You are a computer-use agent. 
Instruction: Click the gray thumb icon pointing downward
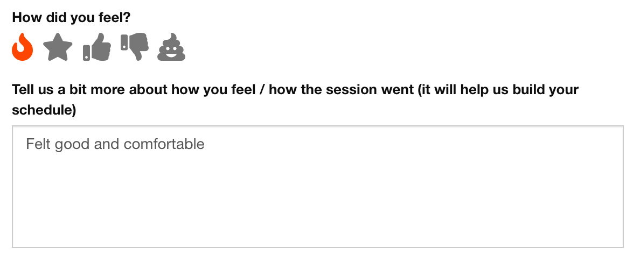click(135, 47)
